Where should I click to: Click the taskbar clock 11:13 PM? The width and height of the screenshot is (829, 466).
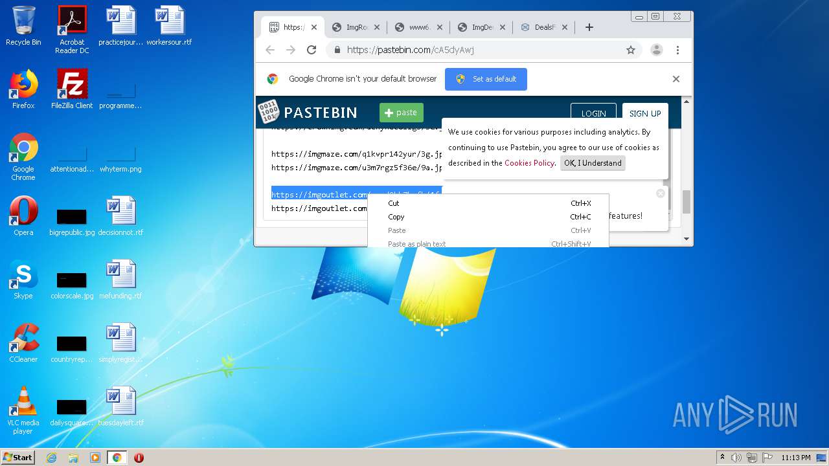(796, 458)
